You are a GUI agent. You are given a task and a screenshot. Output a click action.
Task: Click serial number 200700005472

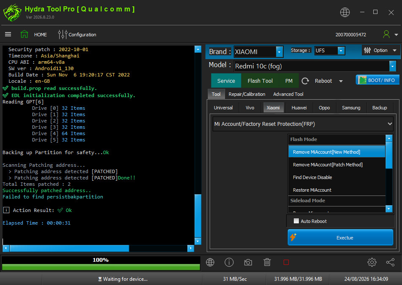[351, 35]
